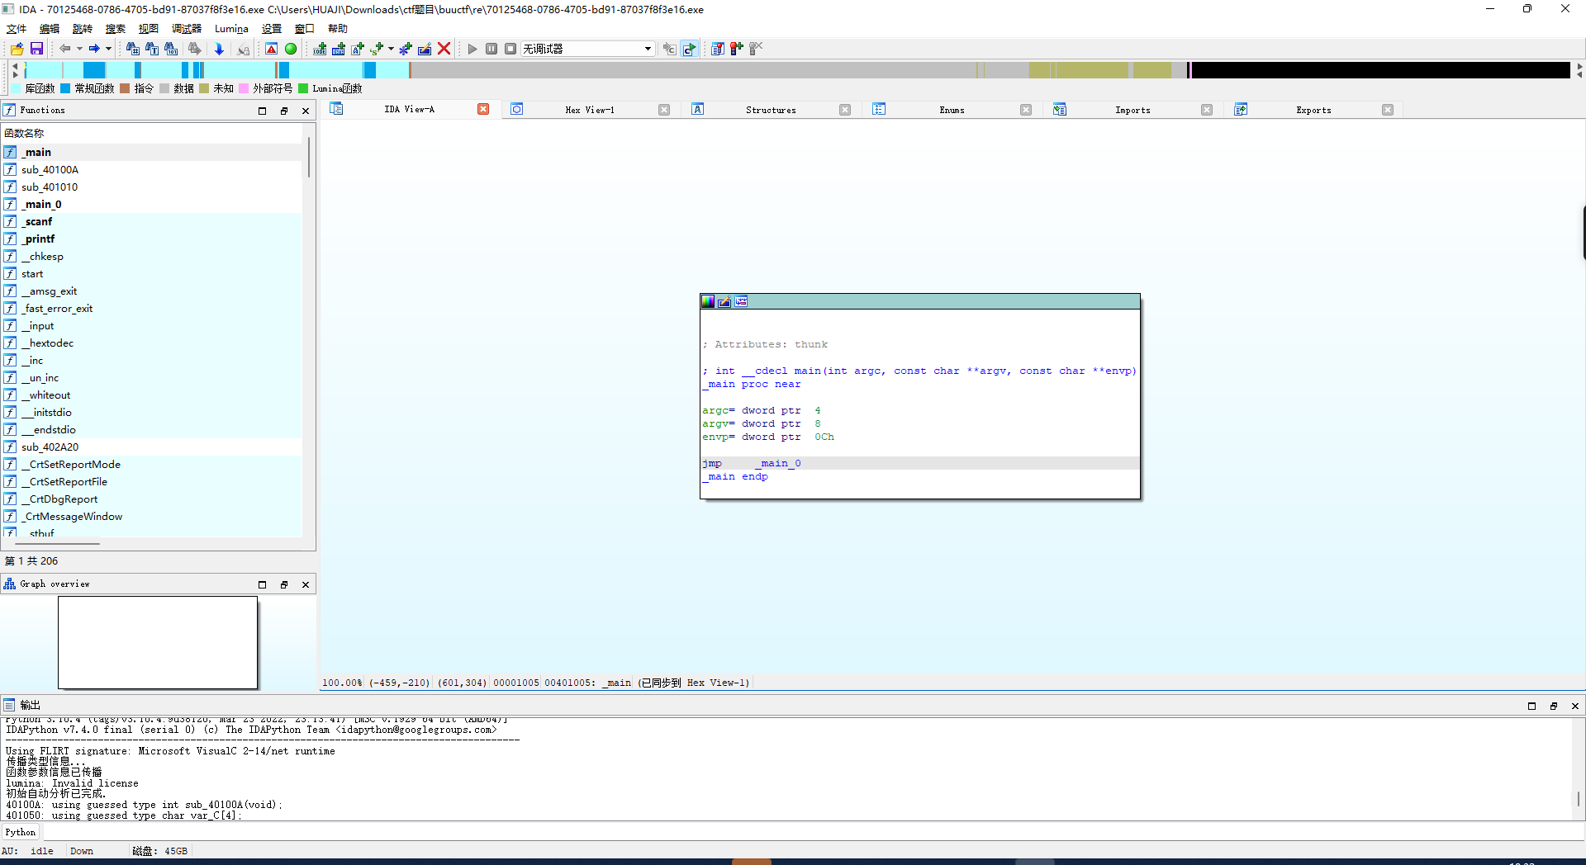Click the open file toolbar icon
The image size is (1586, 865).
coord(17,49)
